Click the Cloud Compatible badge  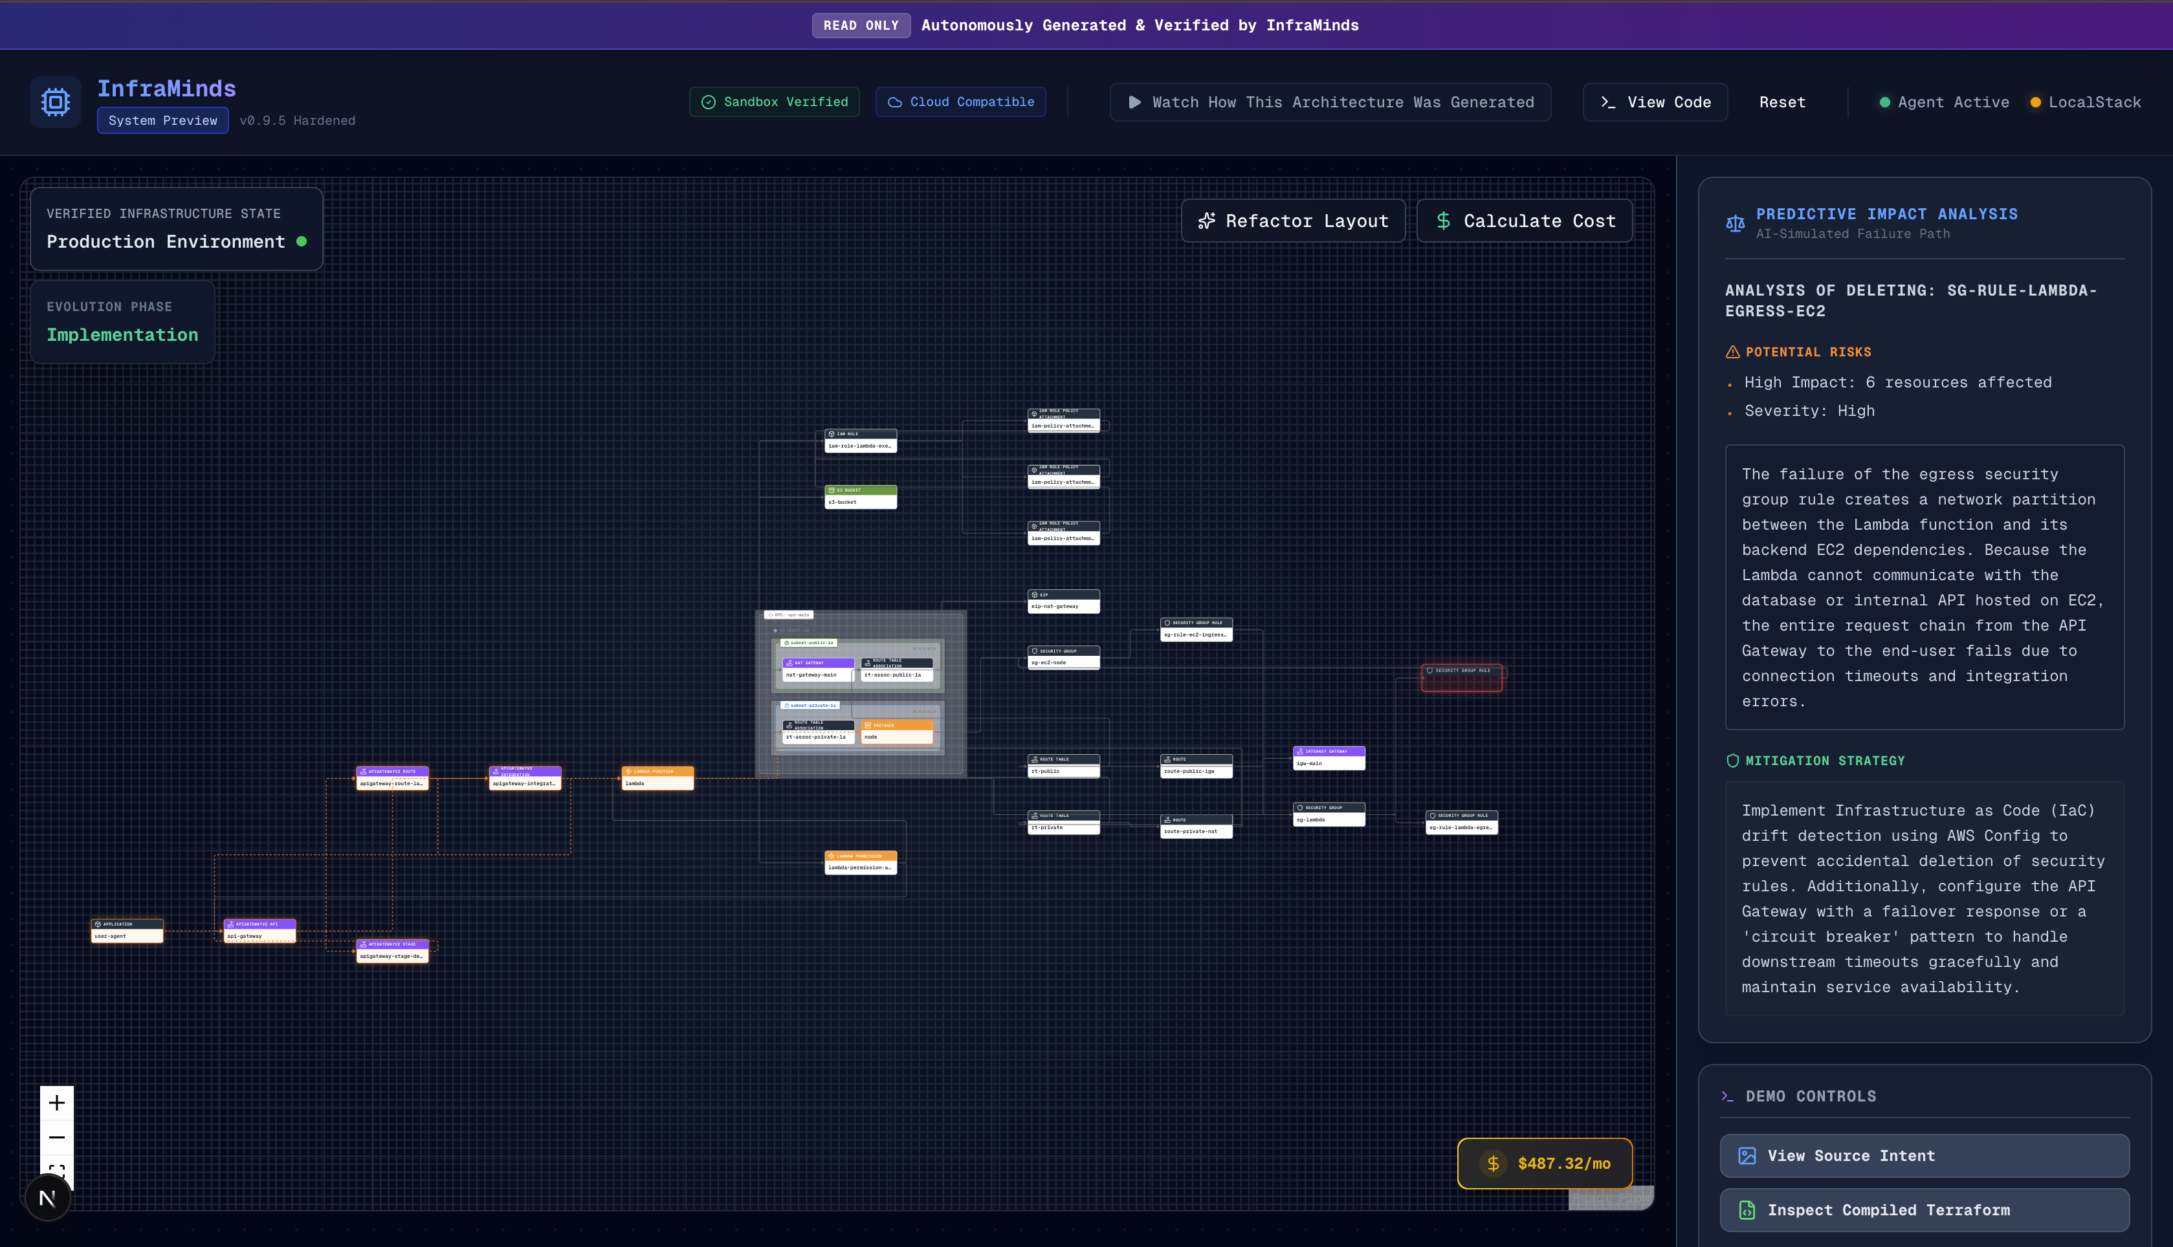click(960, 102)
